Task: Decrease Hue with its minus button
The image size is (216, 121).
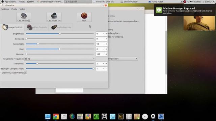Action: [x=103, y=49]
